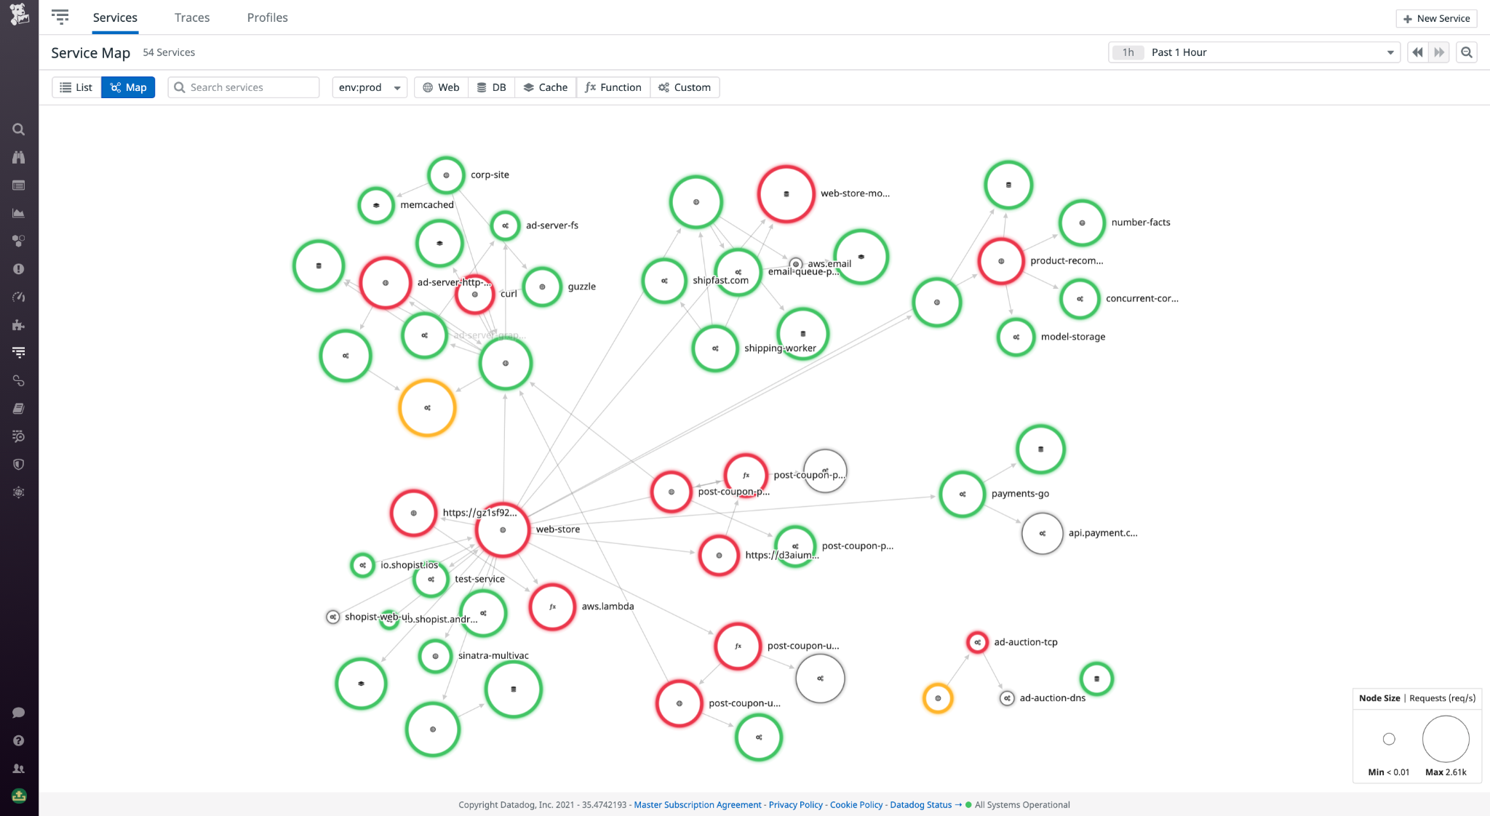
Task: Open the Datadog home logo at top left
Action: pos(19,15)
